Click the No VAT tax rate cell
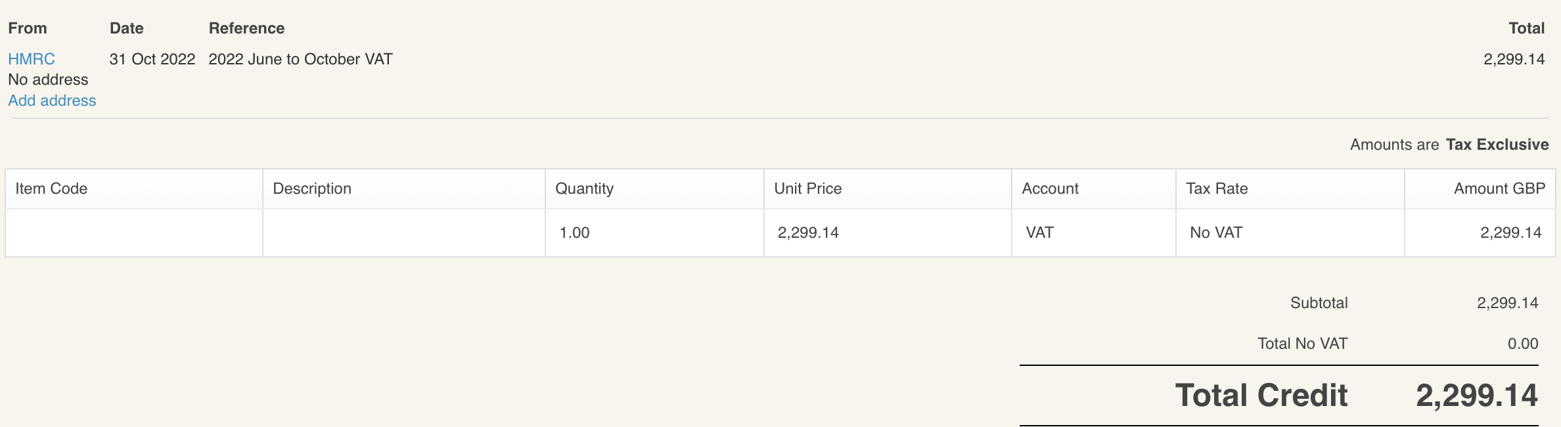The height and width of the screenshot is (427, 1561). point(1216,233)
